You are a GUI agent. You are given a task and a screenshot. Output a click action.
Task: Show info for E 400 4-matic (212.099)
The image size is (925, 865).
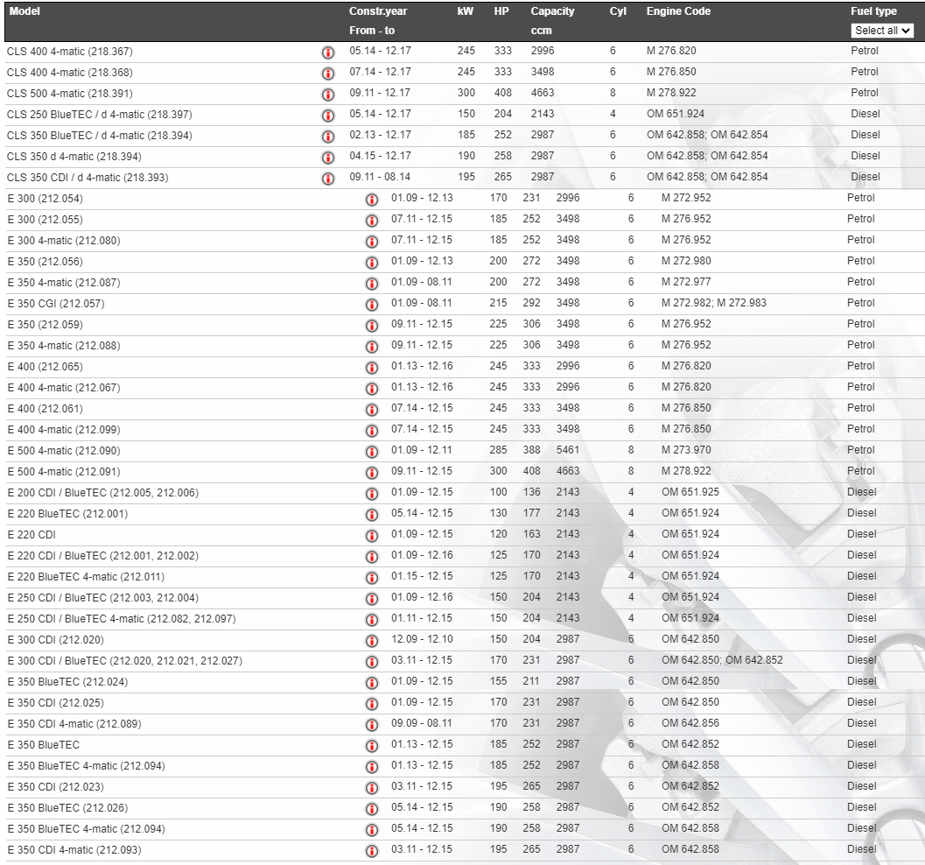pos(372,431)
